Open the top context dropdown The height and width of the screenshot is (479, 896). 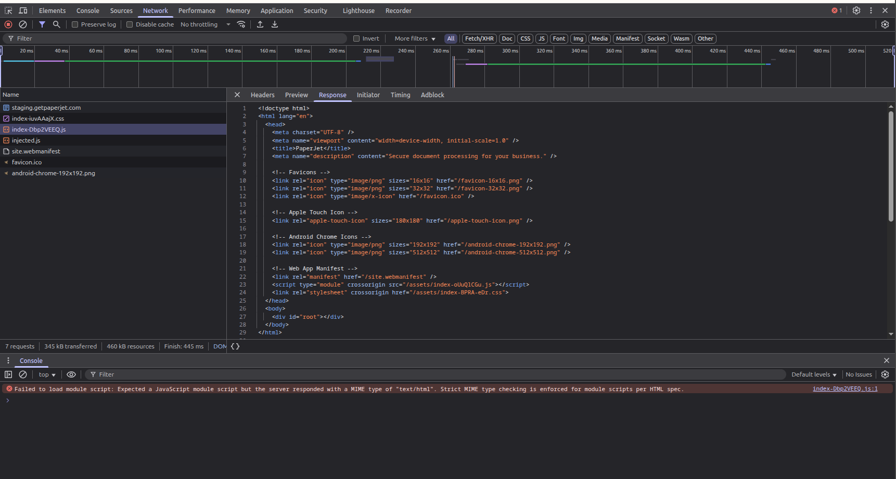(x=47, y=374)
